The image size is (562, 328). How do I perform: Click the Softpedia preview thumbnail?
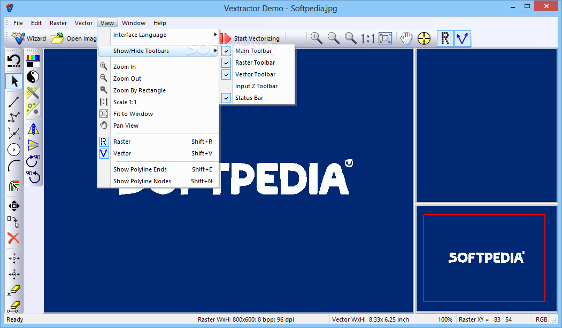coord(486,258)
